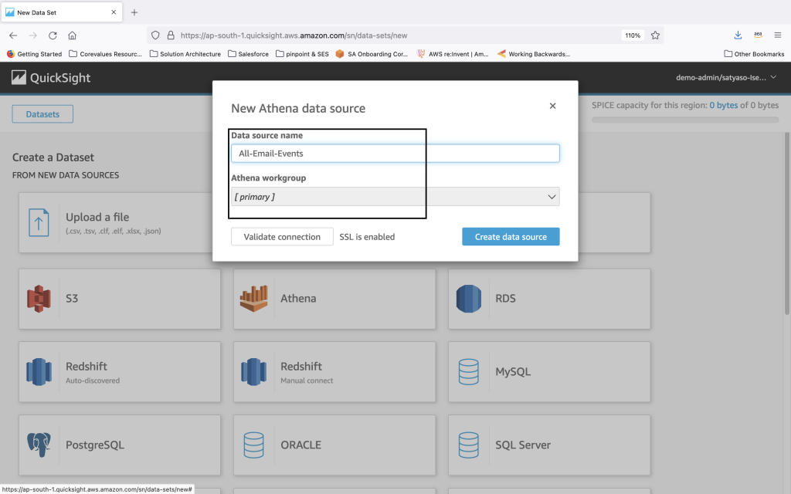Click Create data source button

[x=511, y=237]
